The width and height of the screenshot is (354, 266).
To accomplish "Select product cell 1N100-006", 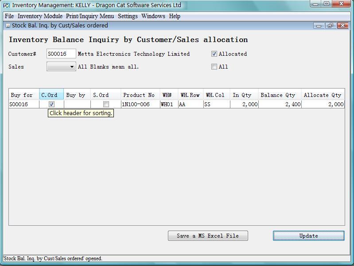I will 140,104.
